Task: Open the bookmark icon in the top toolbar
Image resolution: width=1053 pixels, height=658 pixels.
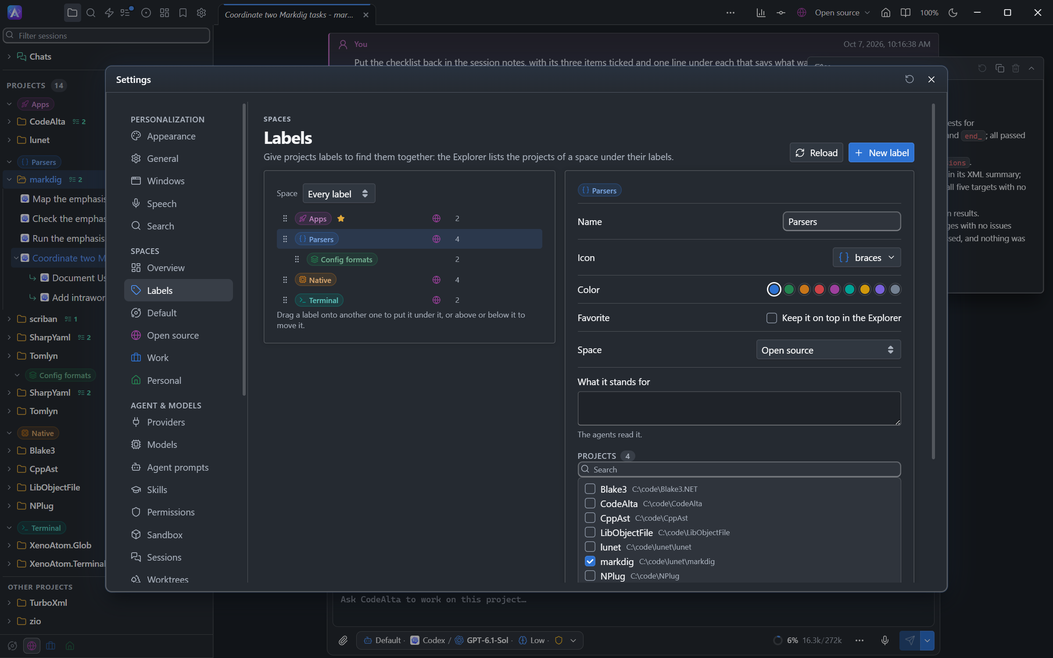Action: pyautogui.click(x=183, y=13)
